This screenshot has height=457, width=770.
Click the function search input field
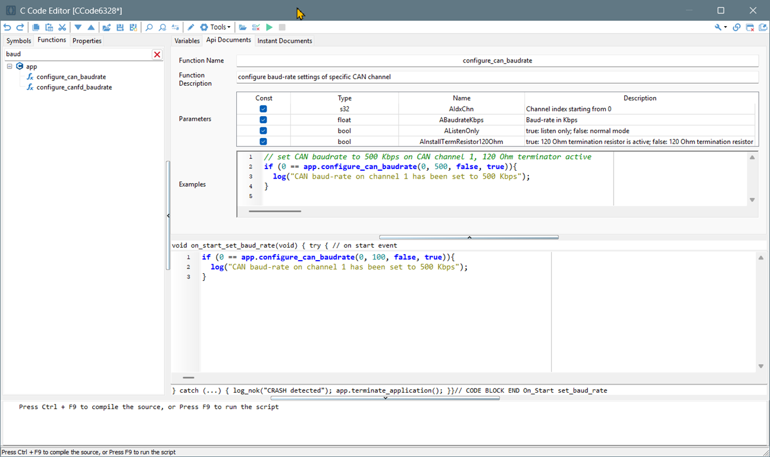tap(77, 54)
